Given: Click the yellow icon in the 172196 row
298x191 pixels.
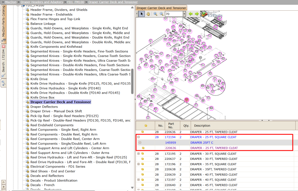Looking at the screenshot, I should pyautogui.click(x=142, y=164).
